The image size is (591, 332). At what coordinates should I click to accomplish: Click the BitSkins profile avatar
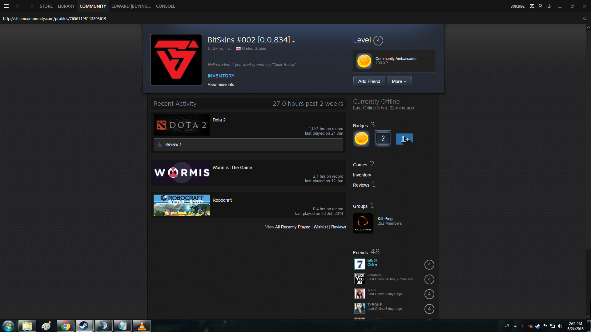[x=176, y=60]
